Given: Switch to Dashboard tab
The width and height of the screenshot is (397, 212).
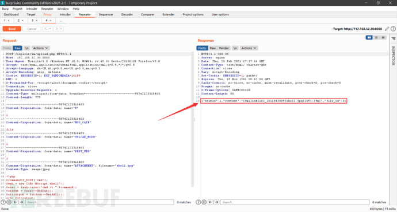Looking at the screenshot, I should coord(11,15).
